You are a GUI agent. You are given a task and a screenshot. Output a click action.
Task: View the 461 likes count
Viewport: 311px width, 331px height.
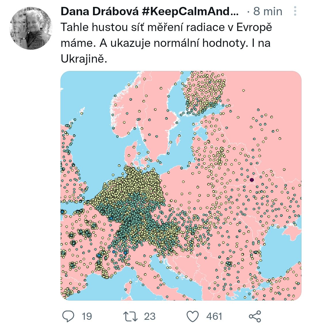pyautogui.click(x=214, y=316)
